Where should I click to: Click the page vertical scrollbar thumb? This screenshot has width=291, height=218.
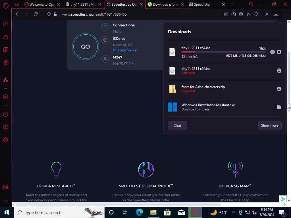289,81
